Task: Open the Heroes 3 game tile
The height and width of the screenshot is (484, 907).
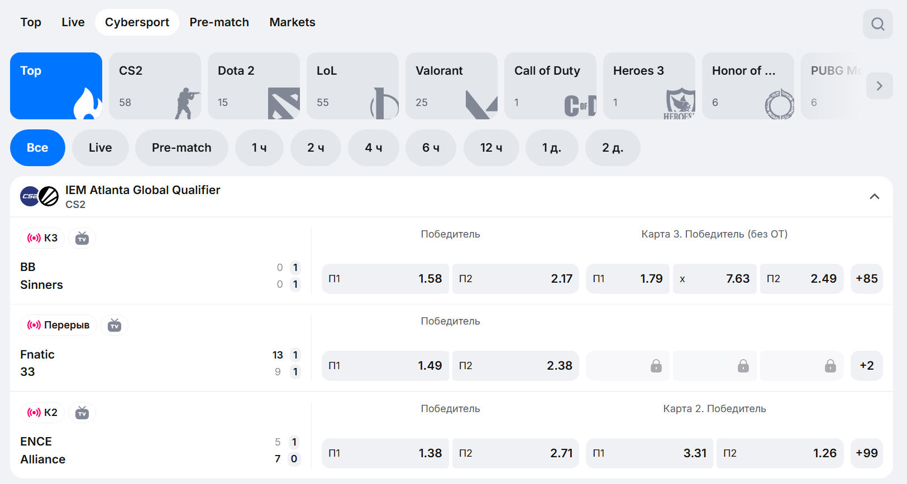Action: coord(649,86)
